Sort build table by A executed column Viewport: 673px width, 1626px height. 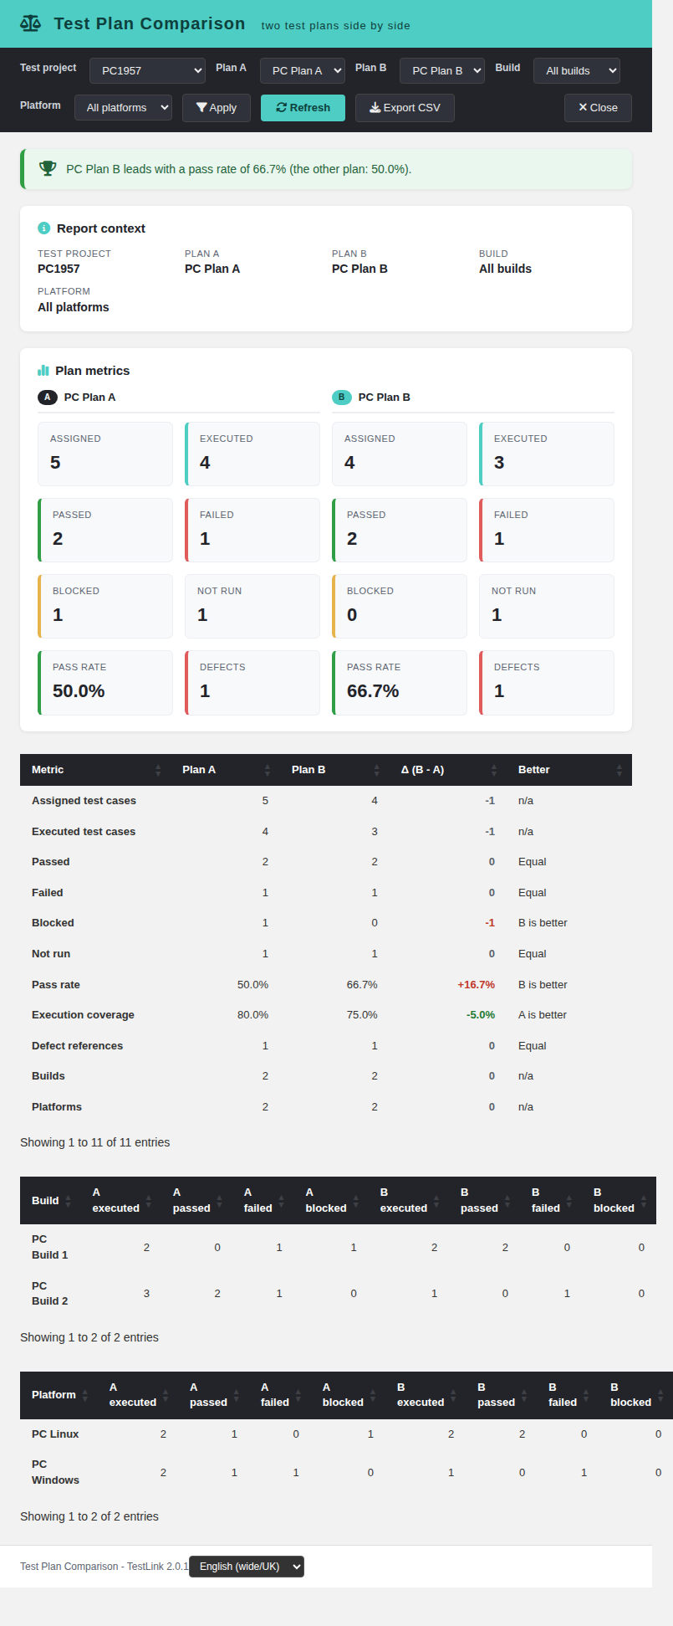coord(121,1200)
